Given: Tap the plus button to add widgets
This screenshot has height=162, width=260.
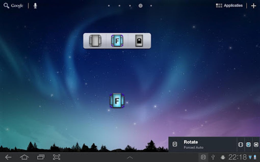Looking at the screenshot, I should coord(254,5).
